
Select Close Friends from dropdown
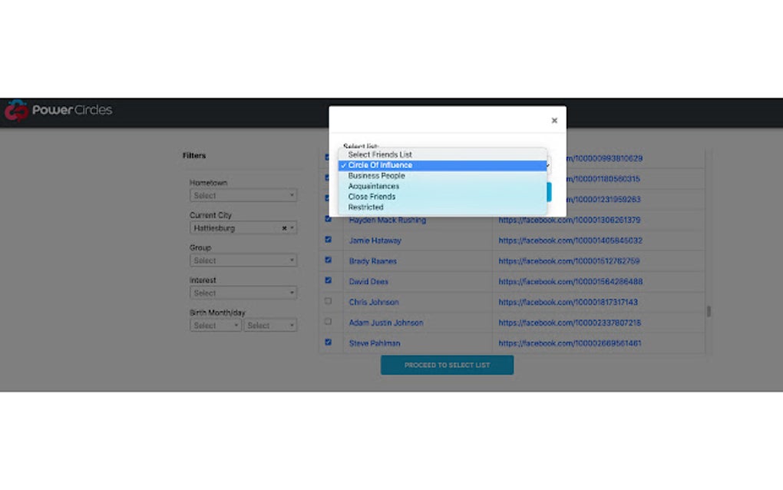[x=442, y=197]
